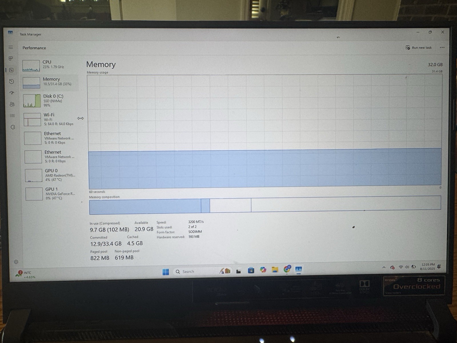The width and height of the screenshot is (457, 343).
Task: Open Task View from taskbar
Action: 238,271
